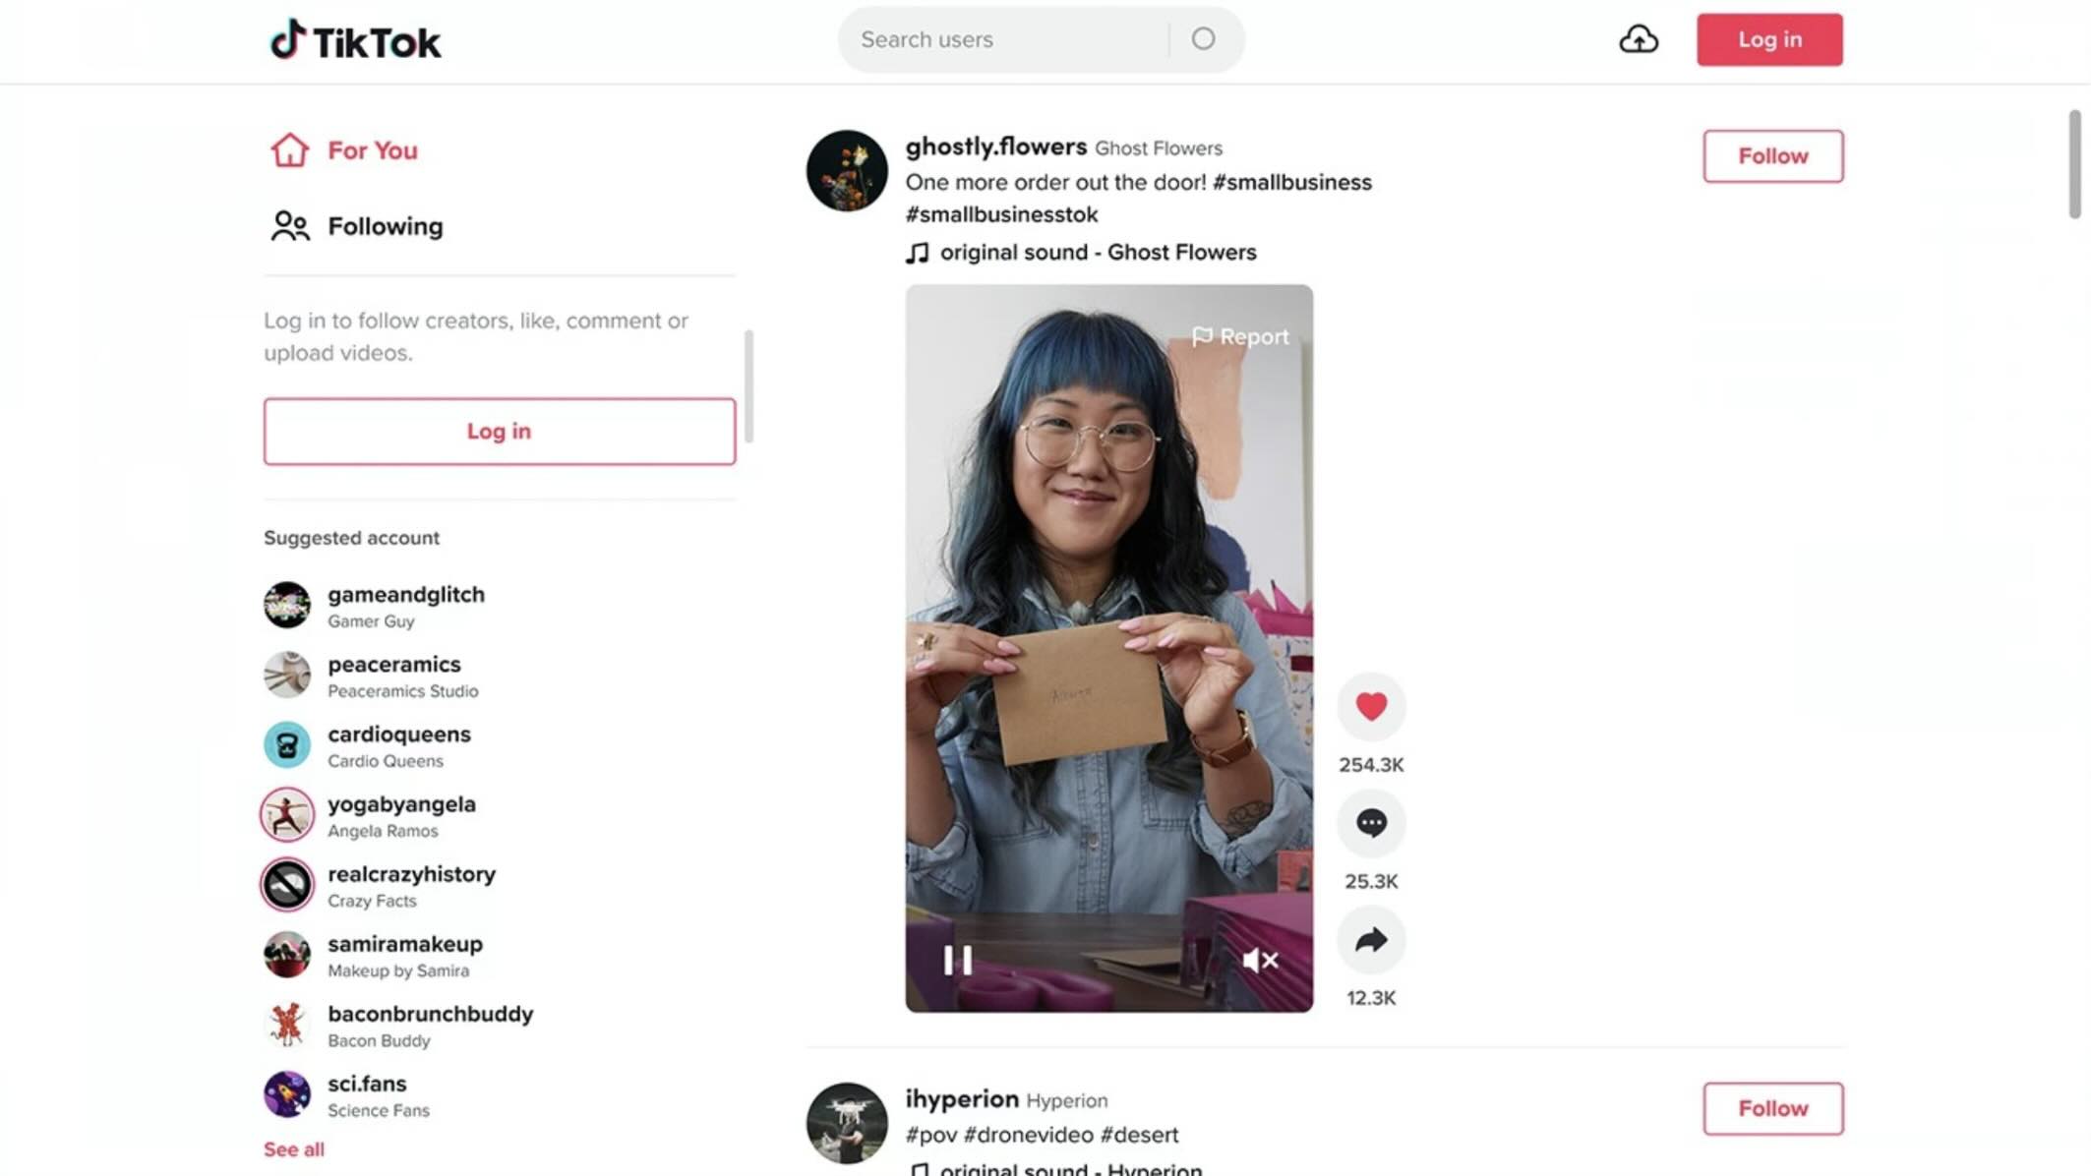This screenshot has height=1176, width=2091.
Task: Expand suggested accounts with See all
Action: 293,1148
